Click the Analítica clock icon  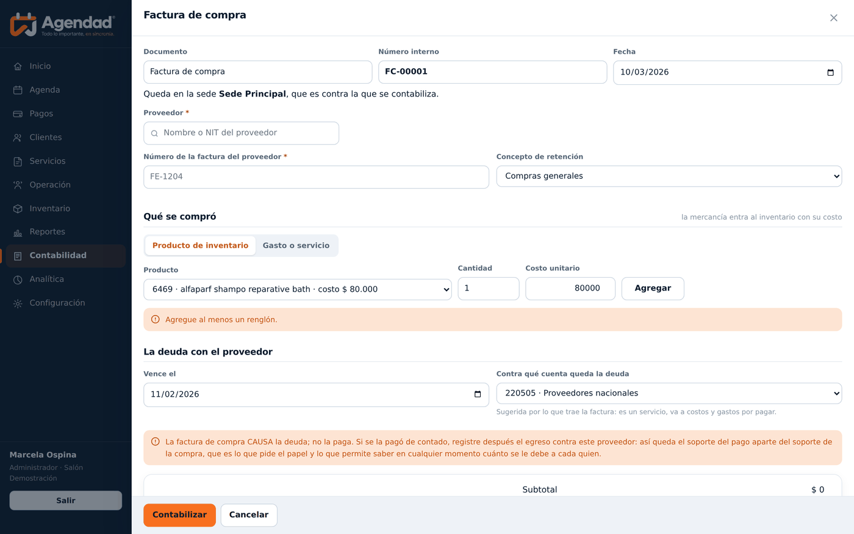coord(18,280)
